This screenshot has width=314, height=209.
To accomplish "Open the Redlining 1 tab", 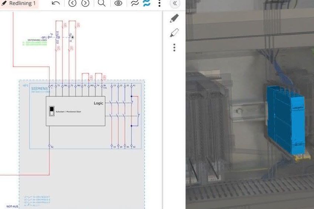I will (18, 3).
